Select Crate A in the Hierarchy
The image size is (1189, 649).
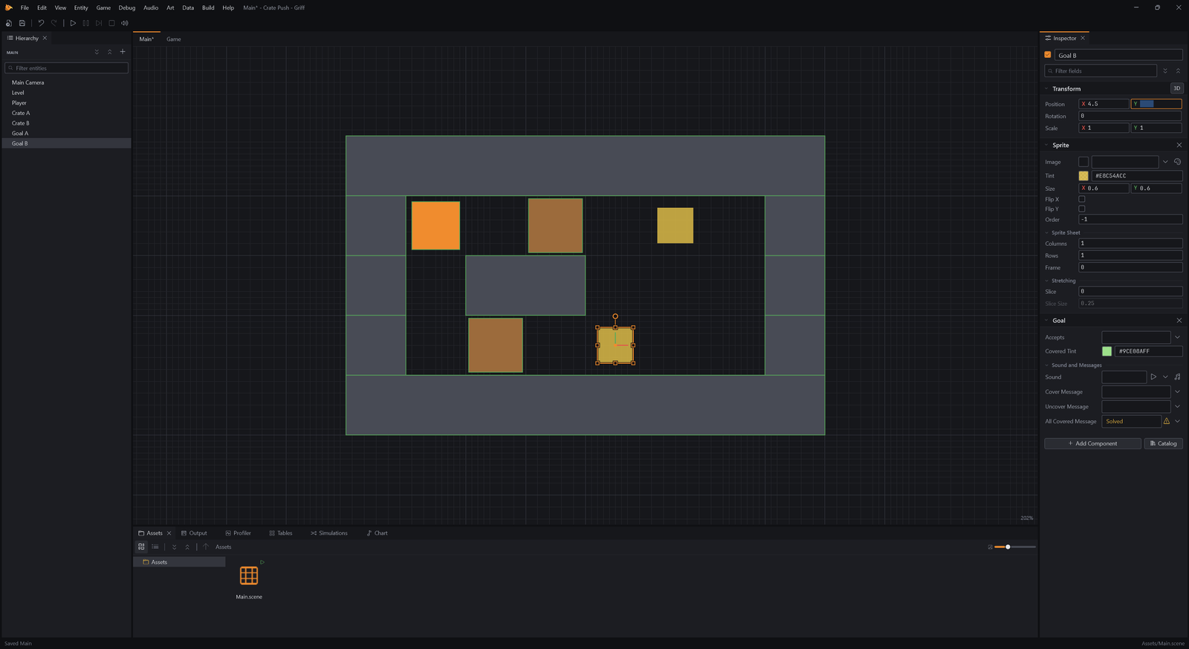[x=66, y=113]
